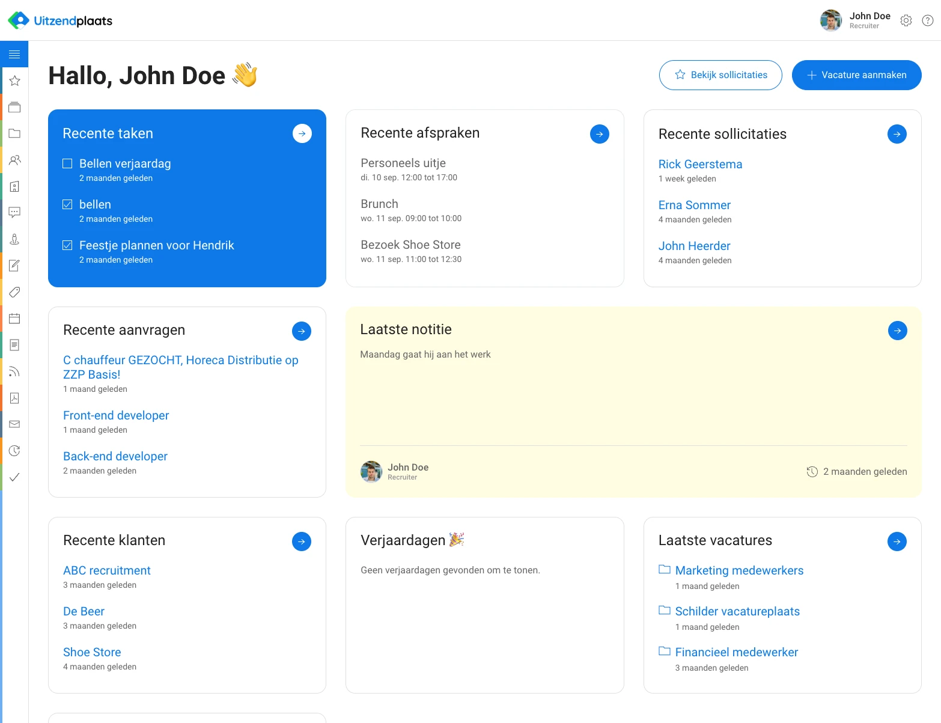This screenshot has height=723, width=941.
Task: Click the RSS feed icon in the sidebar
Action: (x=14, y=371)
